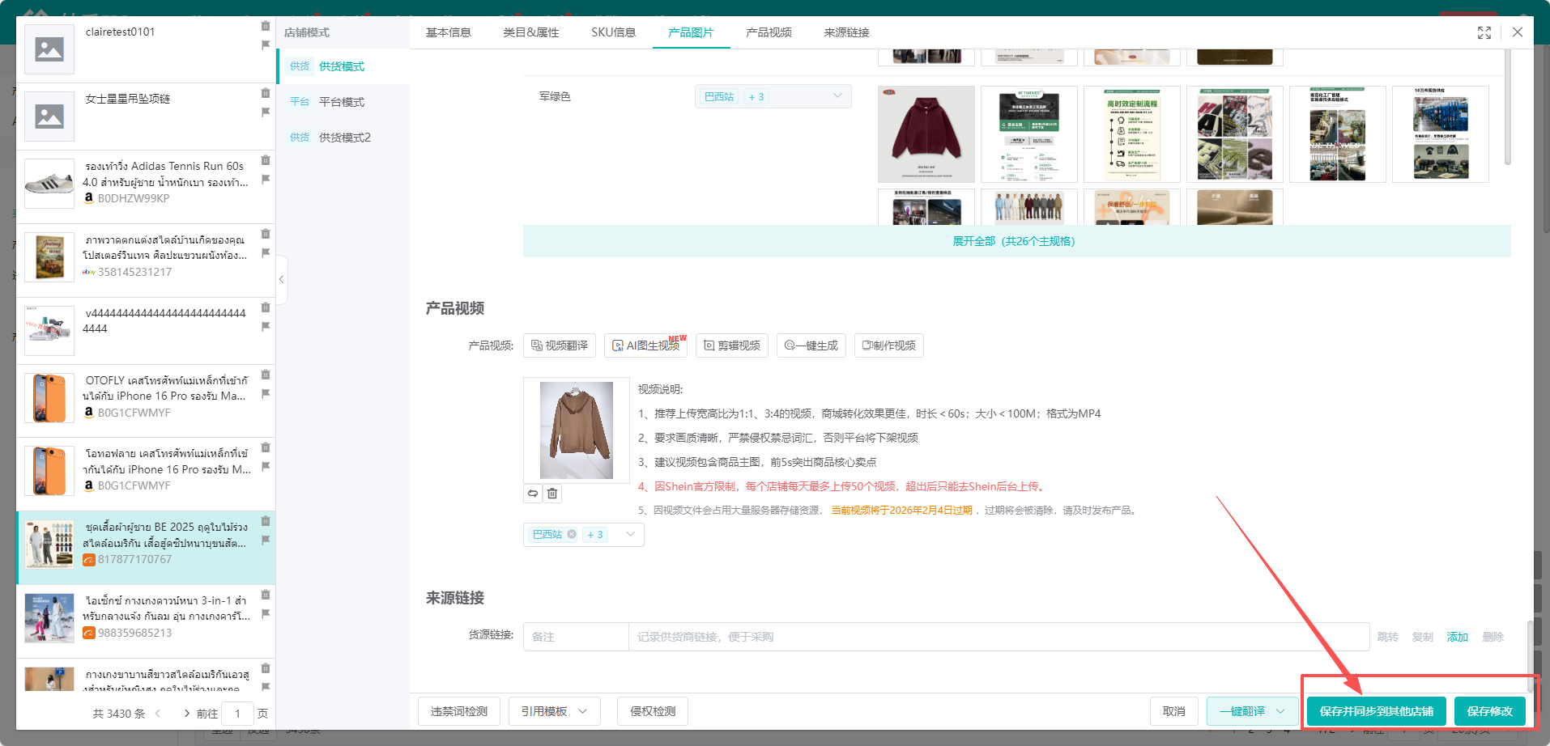The height and width of the screenshot is (746, 1550).
Task: Replace the product video using the swap icon
Action: pyautogui.click(x=533, y=494)
